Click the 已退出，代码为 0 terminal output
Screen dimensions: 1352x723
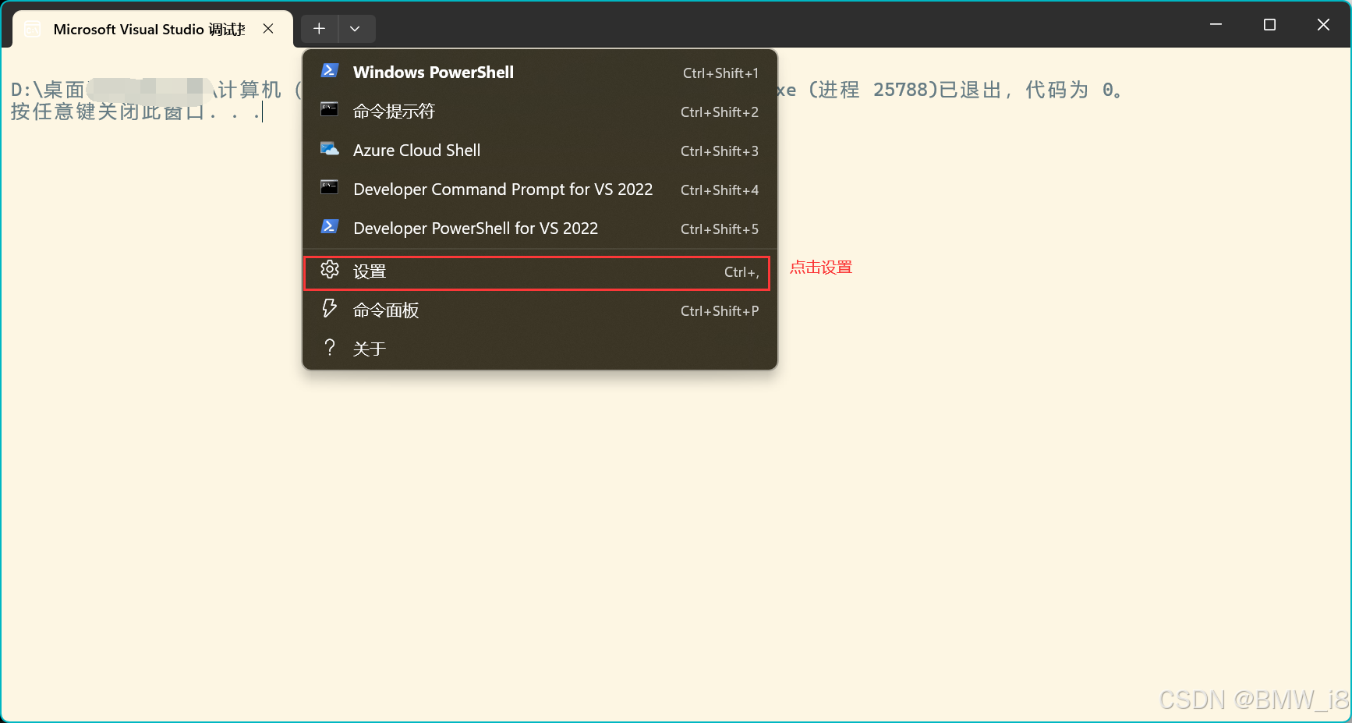pos(1029,90)
